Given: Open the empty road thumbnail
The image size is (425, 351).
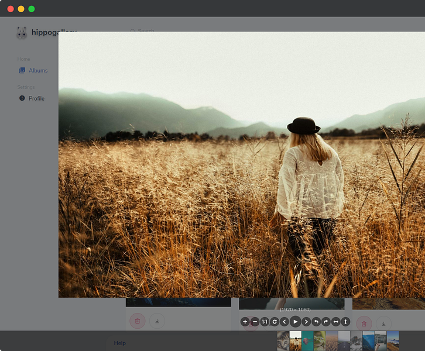Looking at the screenshot, I should tap(344, 341).
